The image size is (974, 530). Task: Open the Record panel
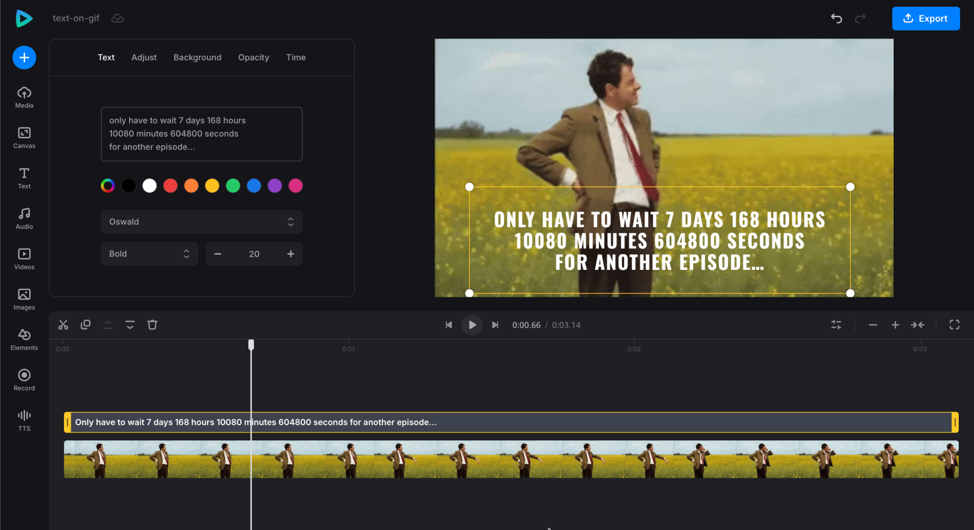24,380
